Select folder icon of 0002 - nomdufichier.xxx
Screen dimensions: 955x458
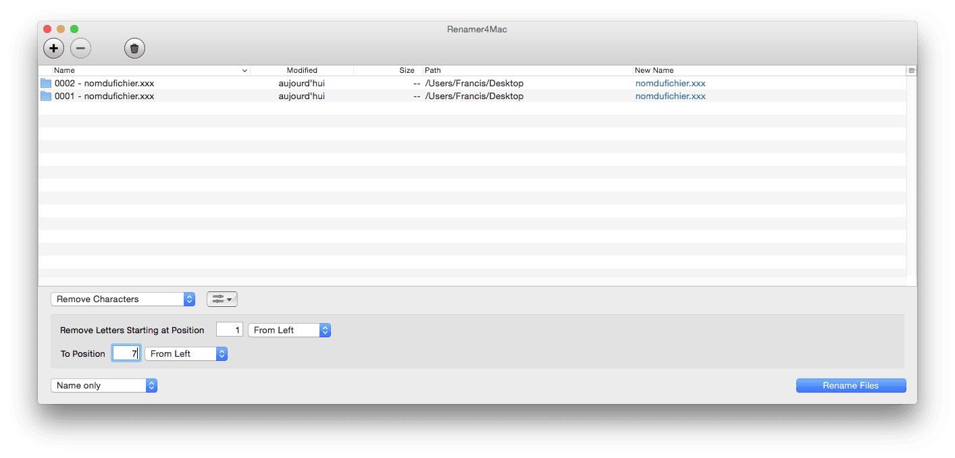(46, 83)
